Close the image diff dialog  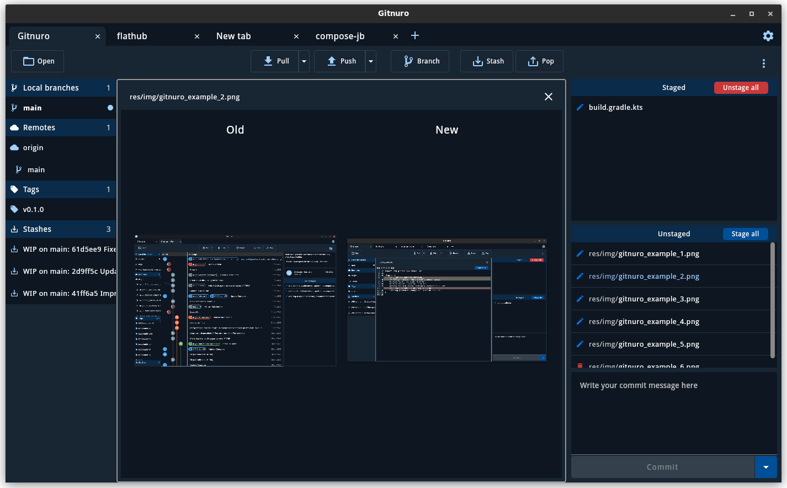point(549,97)
